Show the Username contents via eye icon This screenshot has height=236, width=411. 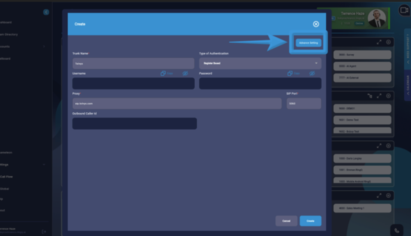[x=185, y=73]
